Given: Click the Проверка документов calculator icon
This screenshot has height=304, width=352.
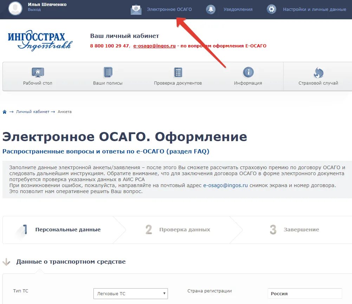Looking at the screenshot, I should [178, 72].
